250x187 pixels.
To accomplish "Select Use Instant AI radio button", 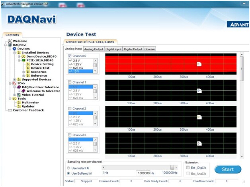I will [x=68, y=168].
